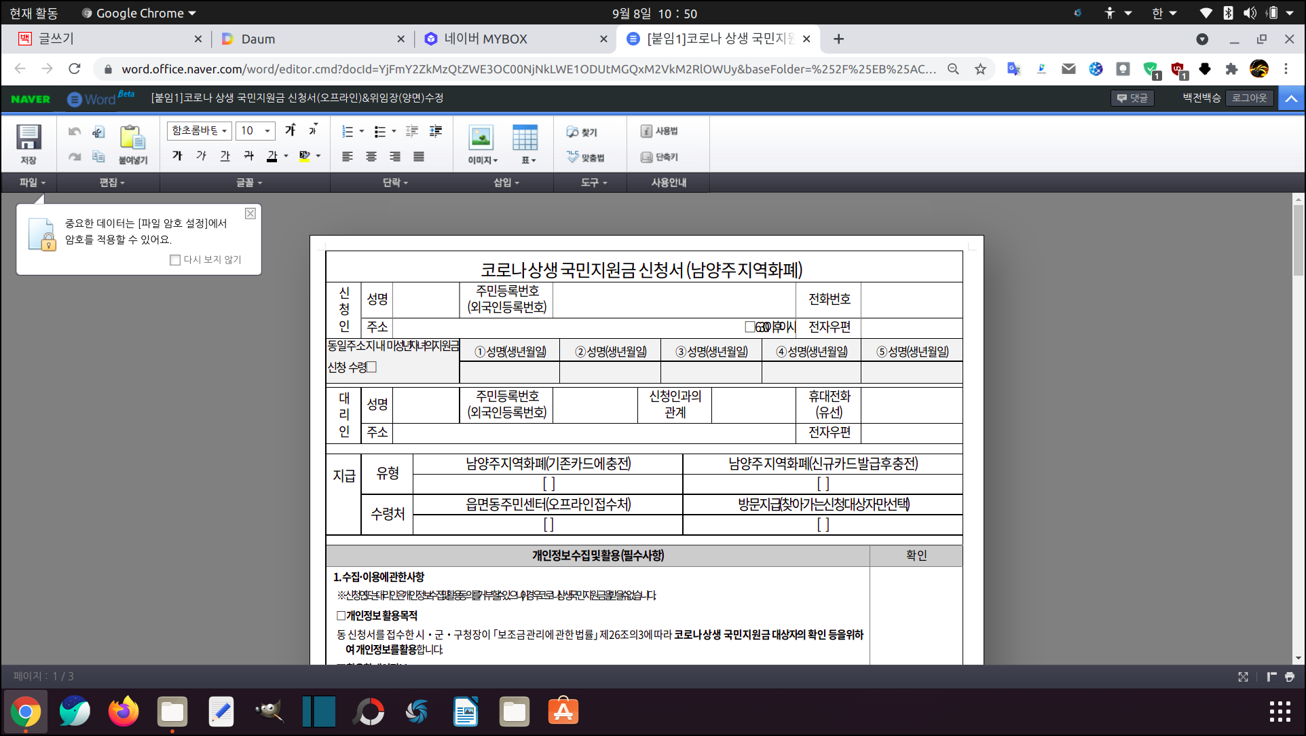Check the 개인정보 활용목적 box
The width and height of the screenshot is (1306, 736).
click(341, 616)
